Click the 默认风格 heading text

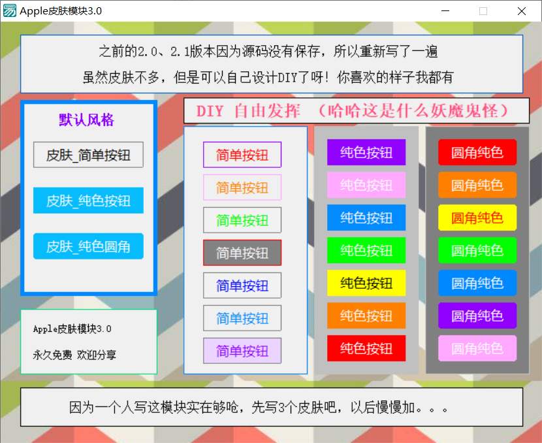(86, 120)
